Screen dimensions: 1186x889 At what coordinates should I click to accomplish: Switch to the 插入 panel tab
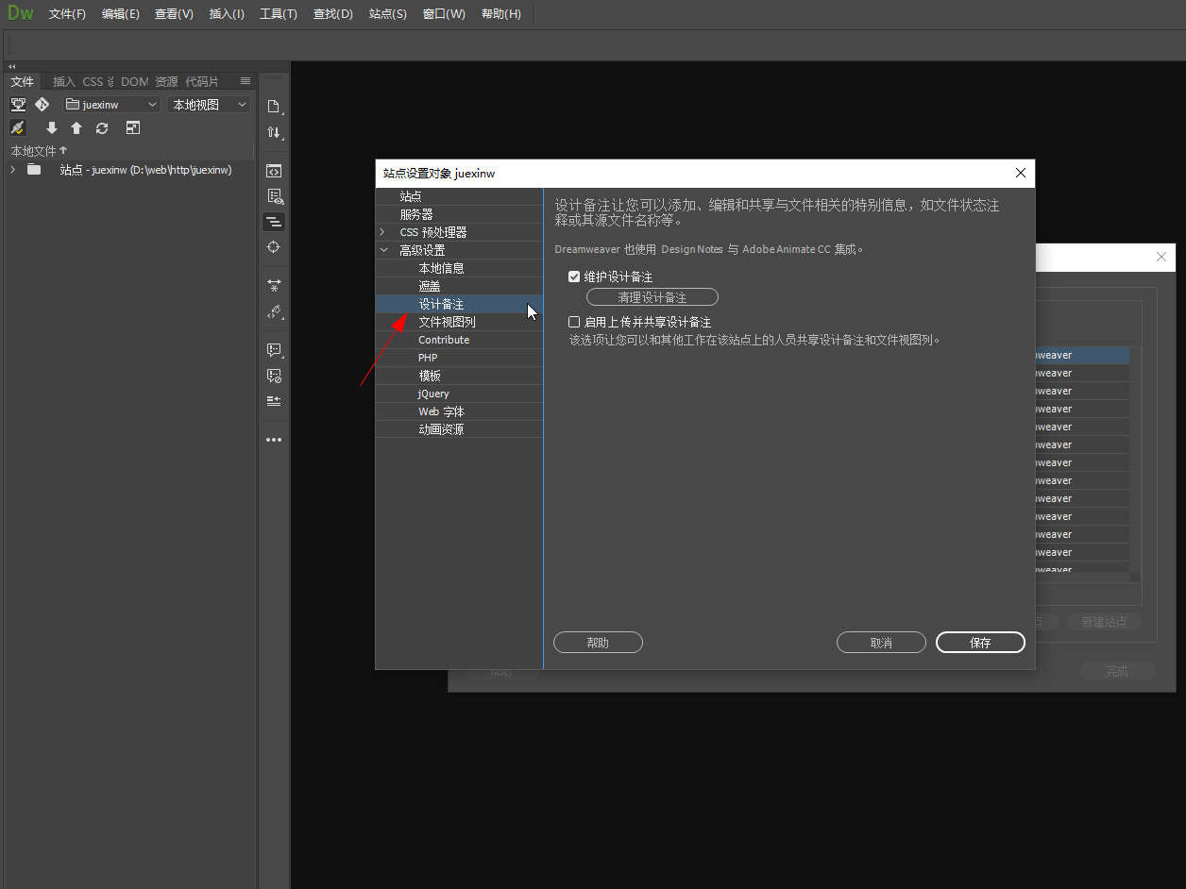(x=64, y=82)
